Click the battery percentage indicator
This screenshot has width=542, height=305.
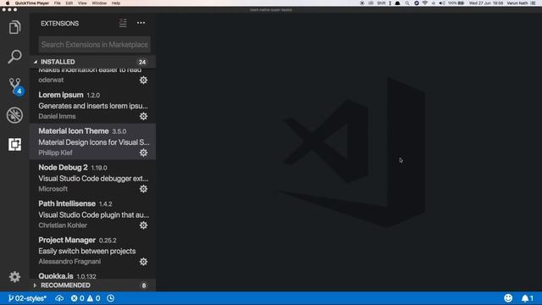coord(456,3)
